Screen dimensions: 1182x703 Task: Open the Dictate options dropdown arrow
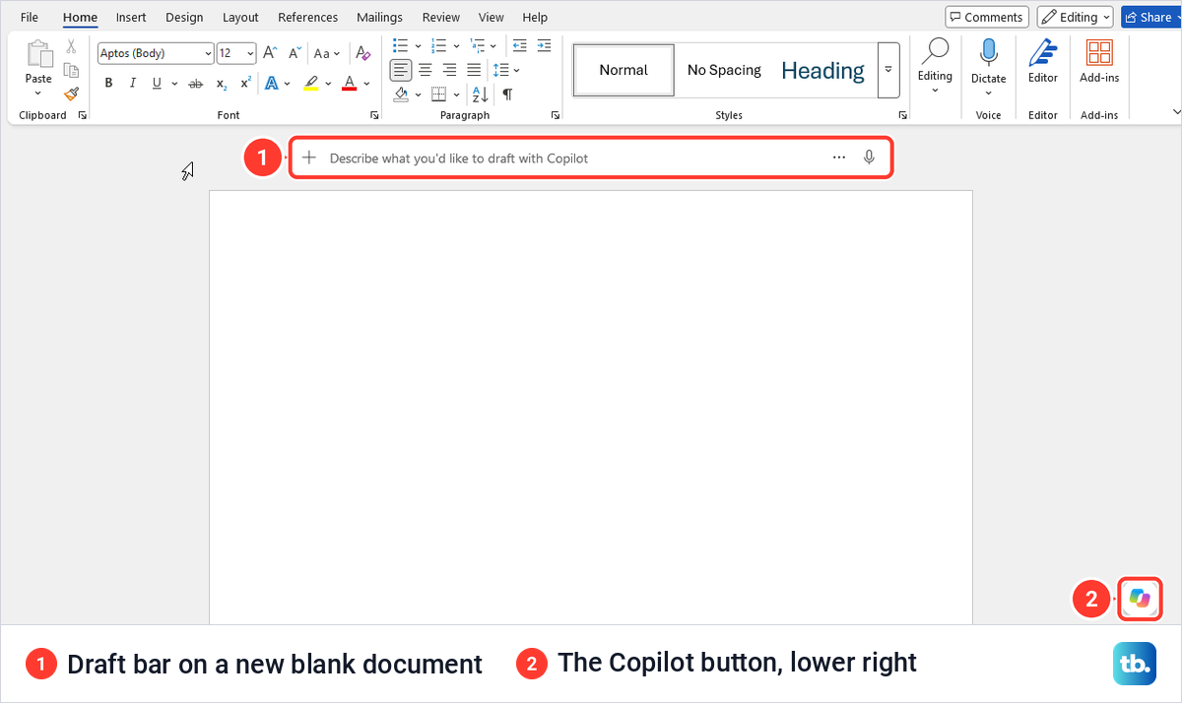988,94
